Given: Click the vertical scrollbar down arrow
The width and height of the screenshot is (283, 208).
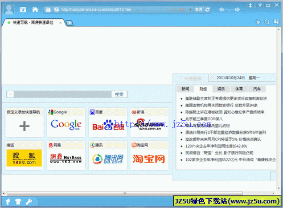Looking at the screenshot, I should (x=278, y=189).
